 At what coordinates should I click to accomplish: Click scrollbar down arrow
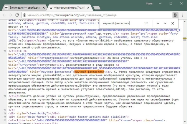click(185, 122)
